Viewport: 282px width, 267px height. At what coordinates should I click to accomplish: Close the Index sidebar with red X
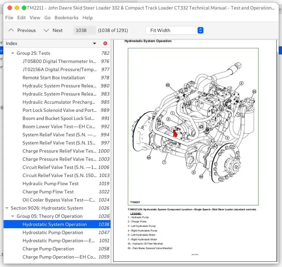pos(105,43)
